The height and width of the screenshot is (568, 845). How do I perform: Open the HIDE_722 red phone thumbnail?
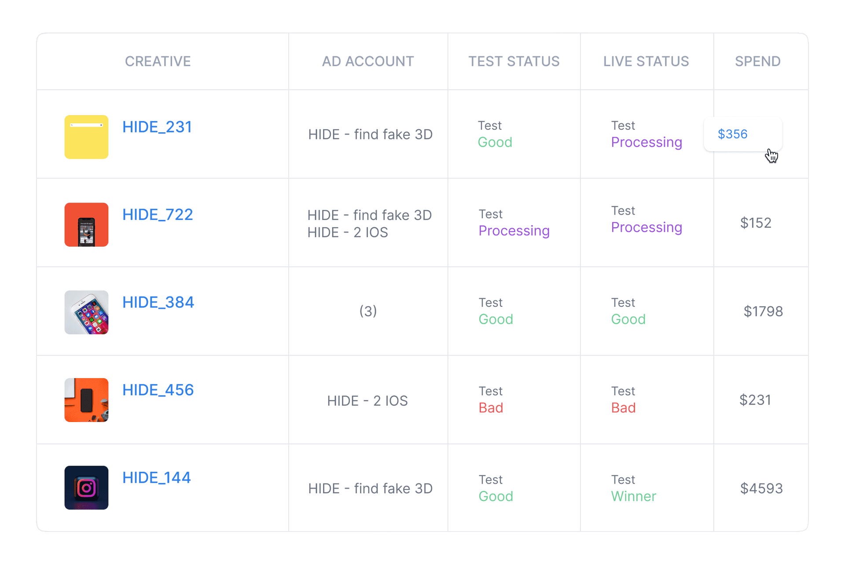tap(86, 225)
